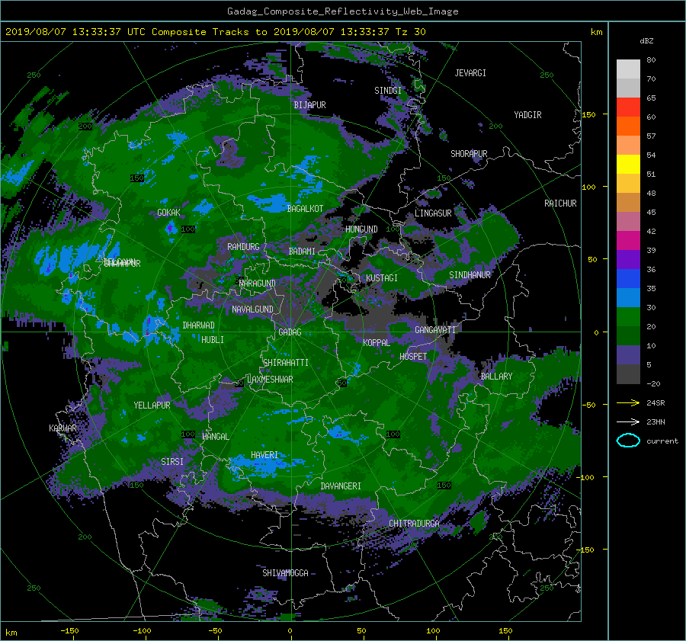Click the BIJAPUR city label
686x641 pixels.
[309, 105]
